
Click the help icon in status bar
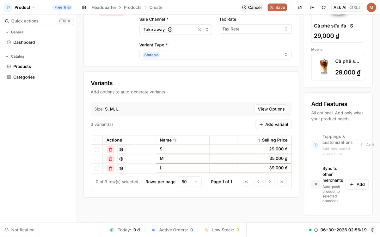(x=373, y=230)
